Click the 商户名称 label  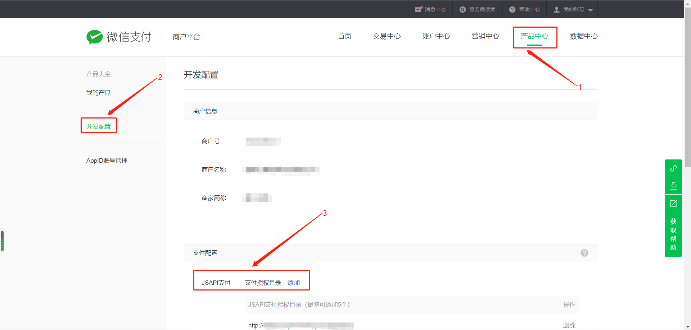(214, 169)
